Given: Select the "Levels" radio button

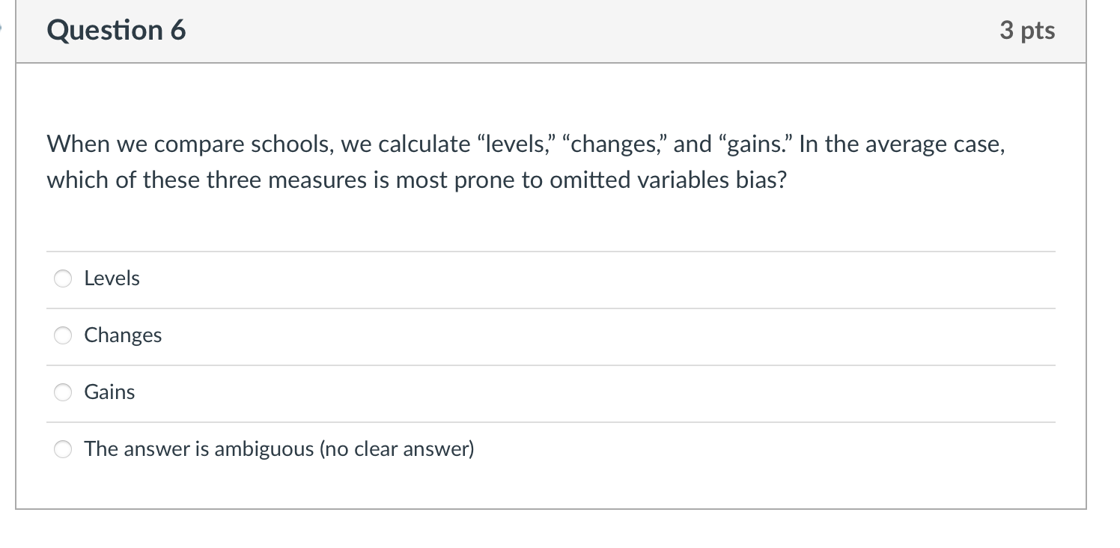Looking at the screenshot, I should tap(63, 278).
